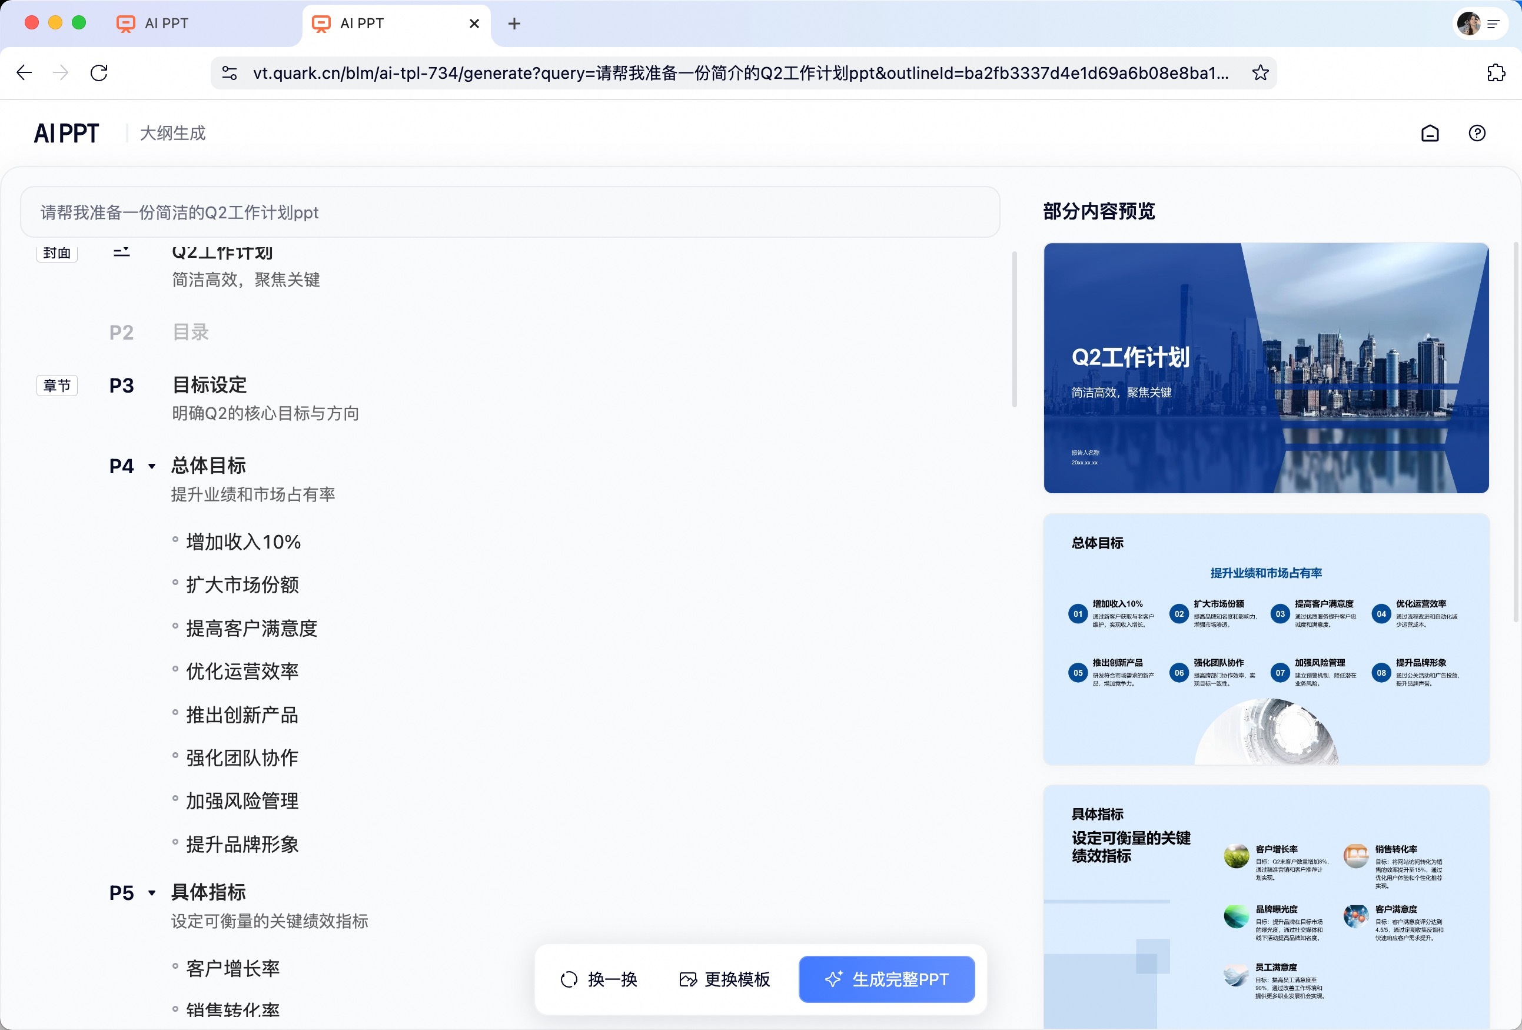Switch to the first AI PPT tab
1522x1030 pixels.
coord(167,24)
